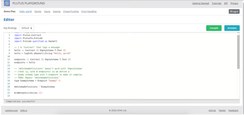Click the 'TODO: Repair' comment line

[x=37, y=77]
